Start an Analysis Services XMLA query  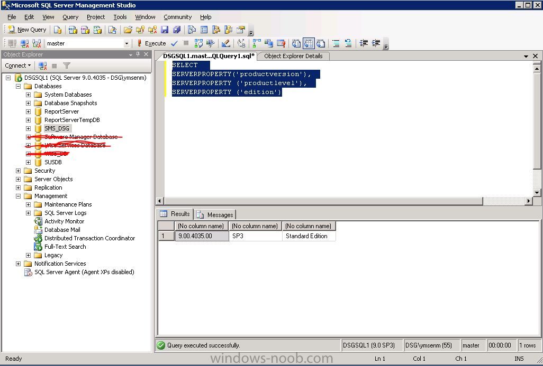(98, 30)
